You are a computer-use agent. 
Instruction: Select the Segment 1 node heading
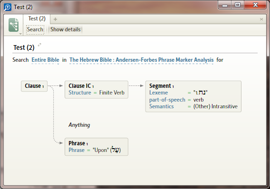tap(162, 85)
